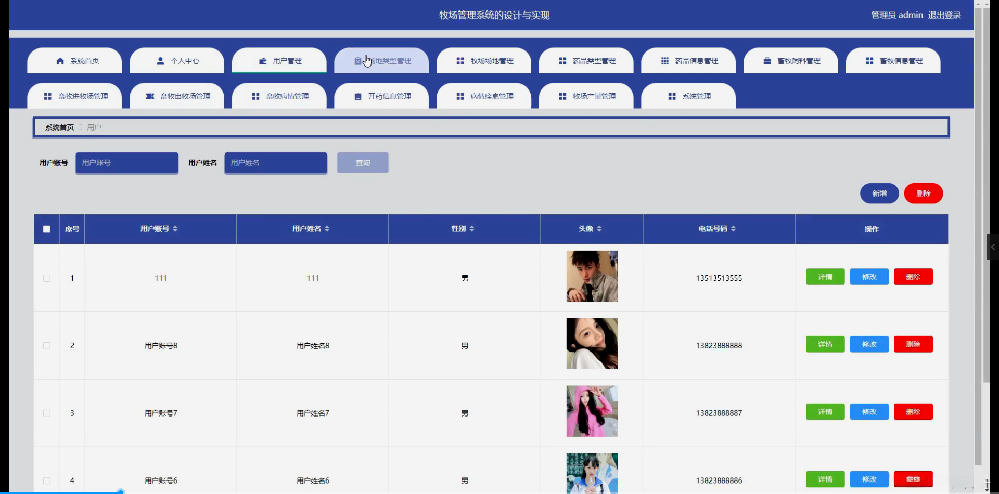999x494 pixels.
Task: Focus the 用户姓名 search input
Action: pyautogui.click(x=276, y=163)
